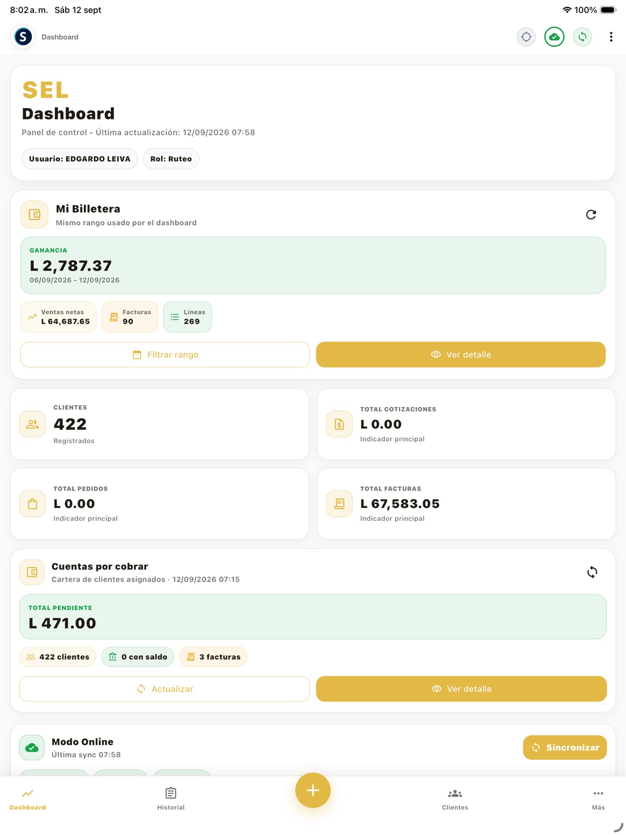The height and width of the screenshot is (835, 626).
Task: Tap the 422 clientes chip
Action: point(58,657)
